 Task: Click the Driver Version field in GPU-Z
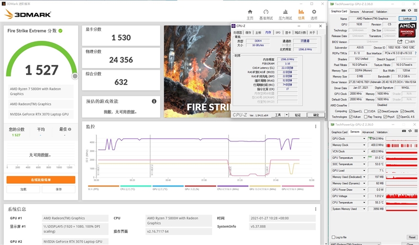(382, 82)
